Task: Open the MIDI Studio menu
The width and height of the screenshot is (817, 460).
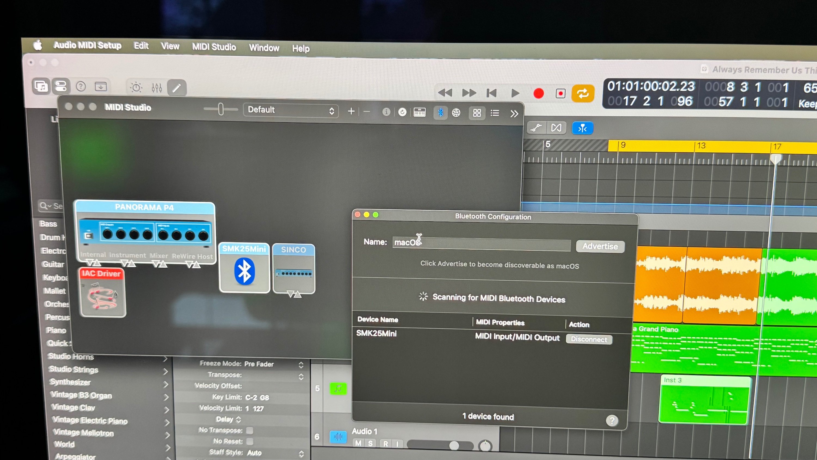Action: tap(214, 47)
